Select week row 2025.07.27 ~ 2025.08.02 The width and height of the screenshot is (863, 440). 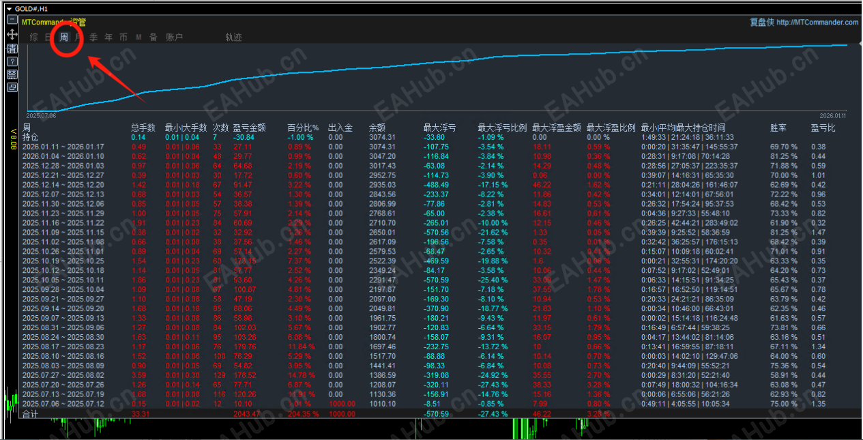tap(63, 375)
